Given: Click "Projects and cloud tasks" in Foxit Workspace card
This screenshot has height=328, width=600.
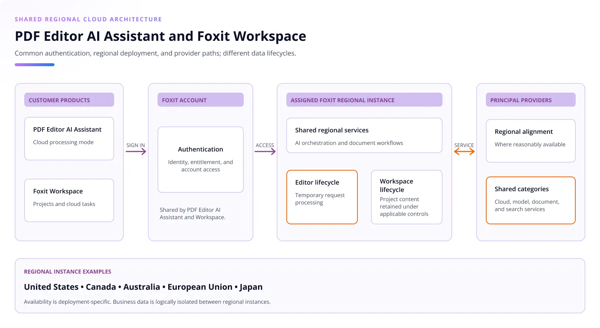Looking at the screenshot, I should coord(64,204).
